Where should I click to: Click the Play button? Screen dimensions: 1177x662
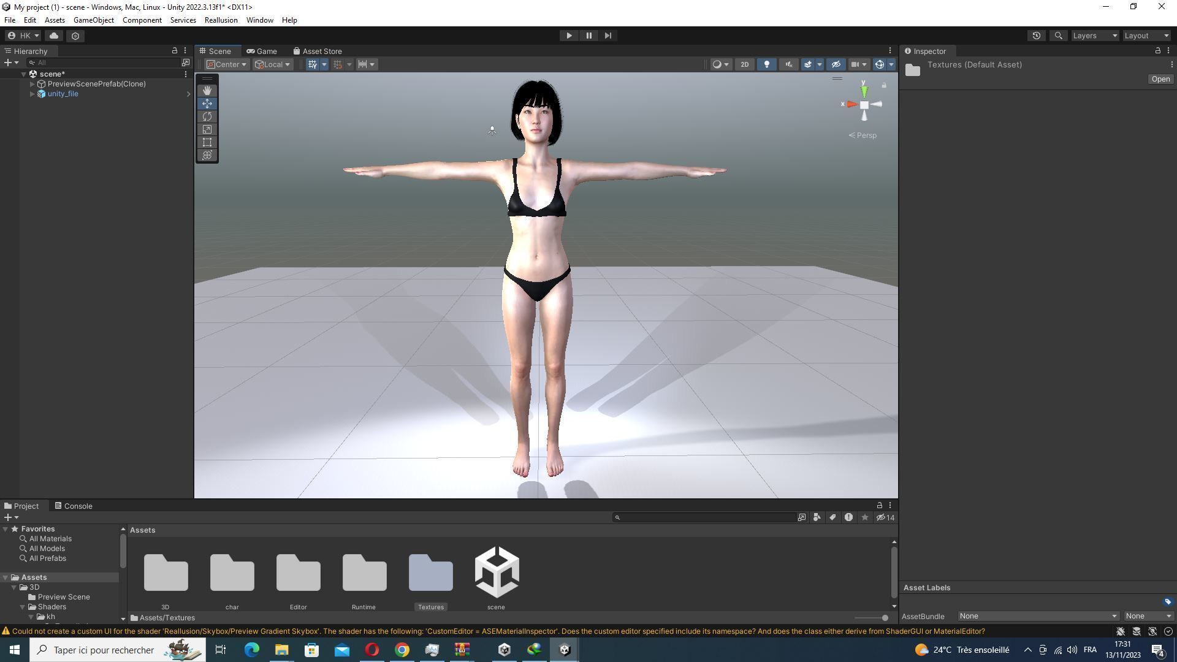coord(569,36)
